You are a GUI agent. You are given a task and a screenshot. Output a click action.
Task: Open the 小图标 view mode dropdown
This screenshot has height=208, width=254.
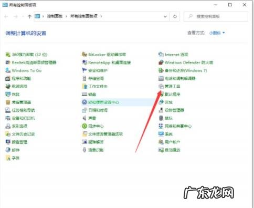tap(217, 33)
